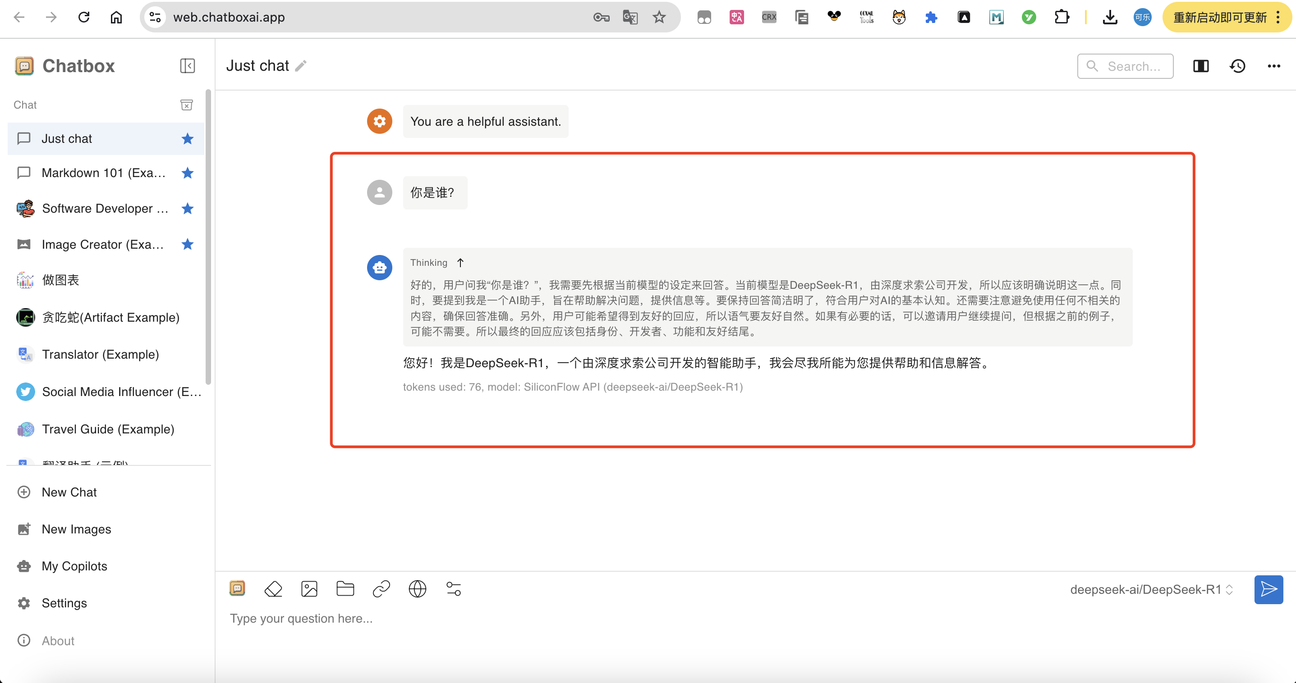Go back in the browser
The width and height of the screenshot is (1296, 683).
coord(19,17)
